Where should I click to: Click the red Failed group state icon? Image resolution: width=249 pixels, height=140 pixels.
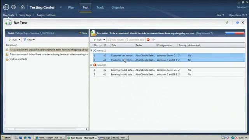(95, 65)
